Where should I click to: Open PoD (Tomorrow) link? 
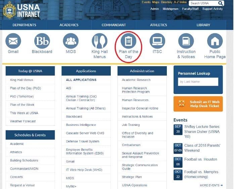(22, 96)
